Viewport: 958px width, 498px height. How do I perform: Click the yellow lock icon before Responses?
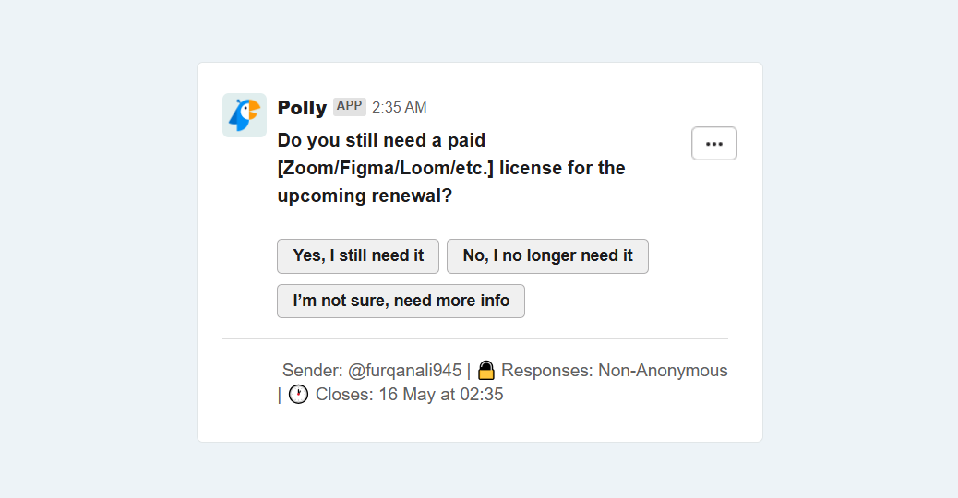[x=486, y=371]
